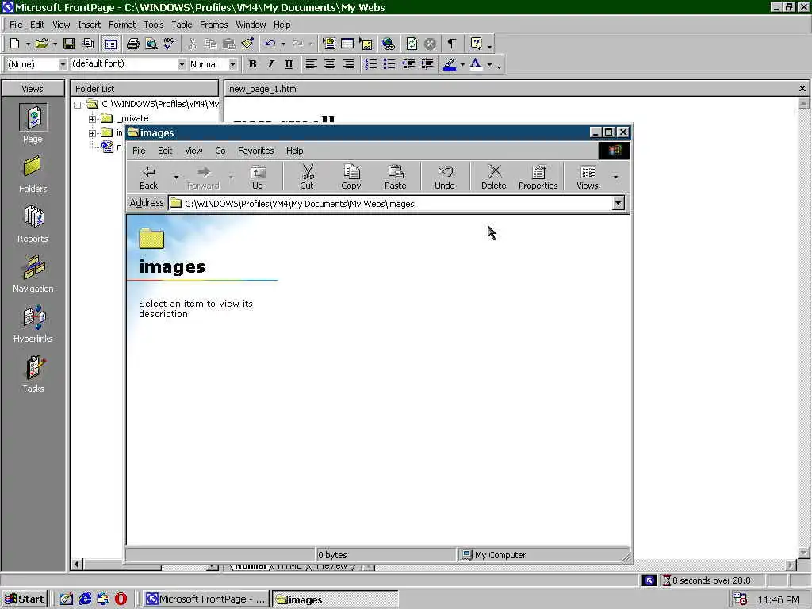This screenshot has width=812, height=609.
Task: Click the Decrease Indent icon
Action: pyautogui.click(x=408, y=64)
